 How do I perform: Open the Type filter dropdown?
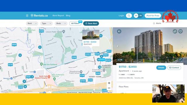pyautogui.click(x=46, y=23)
